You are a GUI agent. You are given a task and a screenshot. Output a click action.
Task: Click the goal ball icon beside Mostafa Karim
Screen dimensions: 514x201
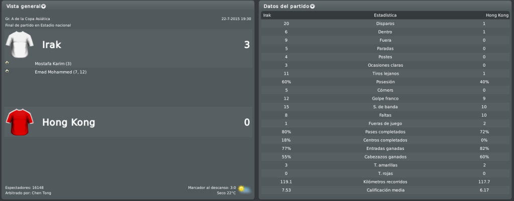7,63
